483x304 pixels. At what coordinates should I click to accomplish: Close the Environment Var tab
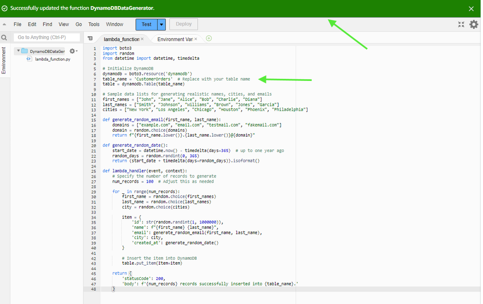tap(196, 39)
